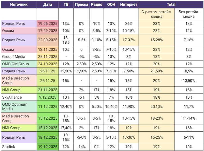The height and width of the screenshot is (151, 204).
Task: Click the Источник column header
Action: (19, 5)
